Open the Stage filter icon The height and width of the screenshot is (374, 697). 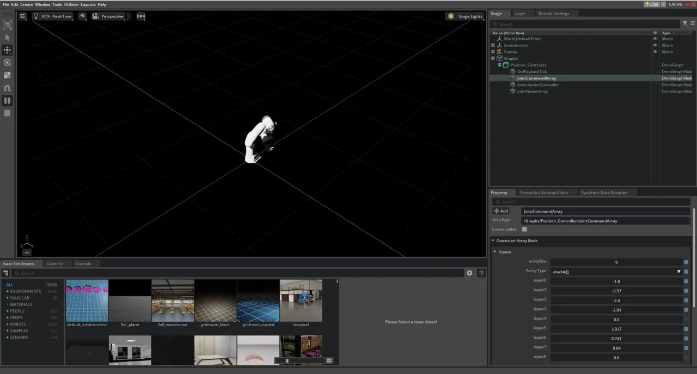(684, 24)
